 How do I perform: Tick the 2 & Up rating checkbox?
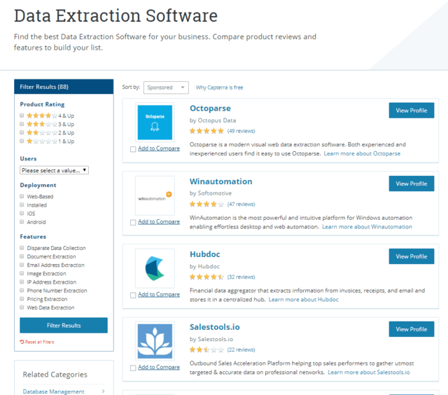click(x=22, y=132)
